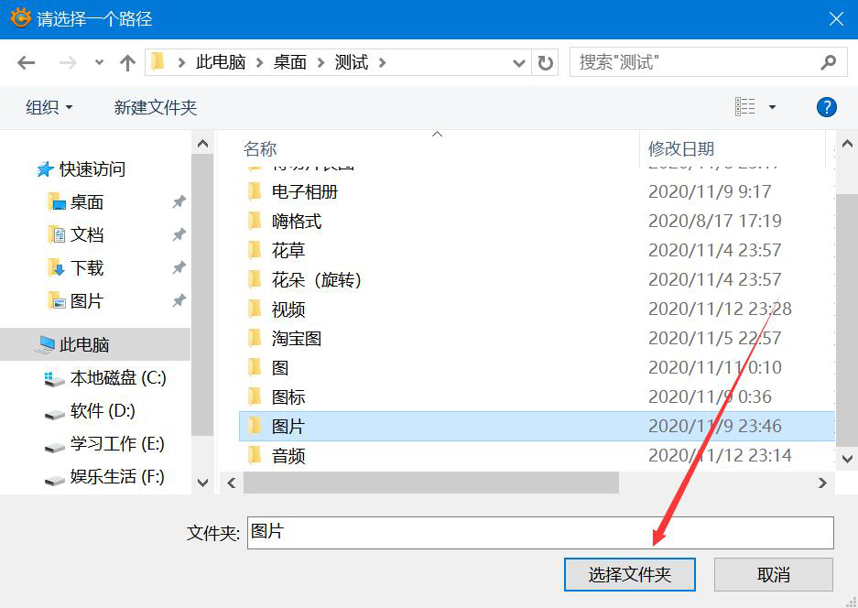Click 取消 button

(774, 575)
